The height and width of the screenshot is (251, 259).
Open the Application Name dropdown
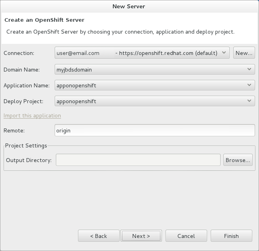(x=154, y=85)
